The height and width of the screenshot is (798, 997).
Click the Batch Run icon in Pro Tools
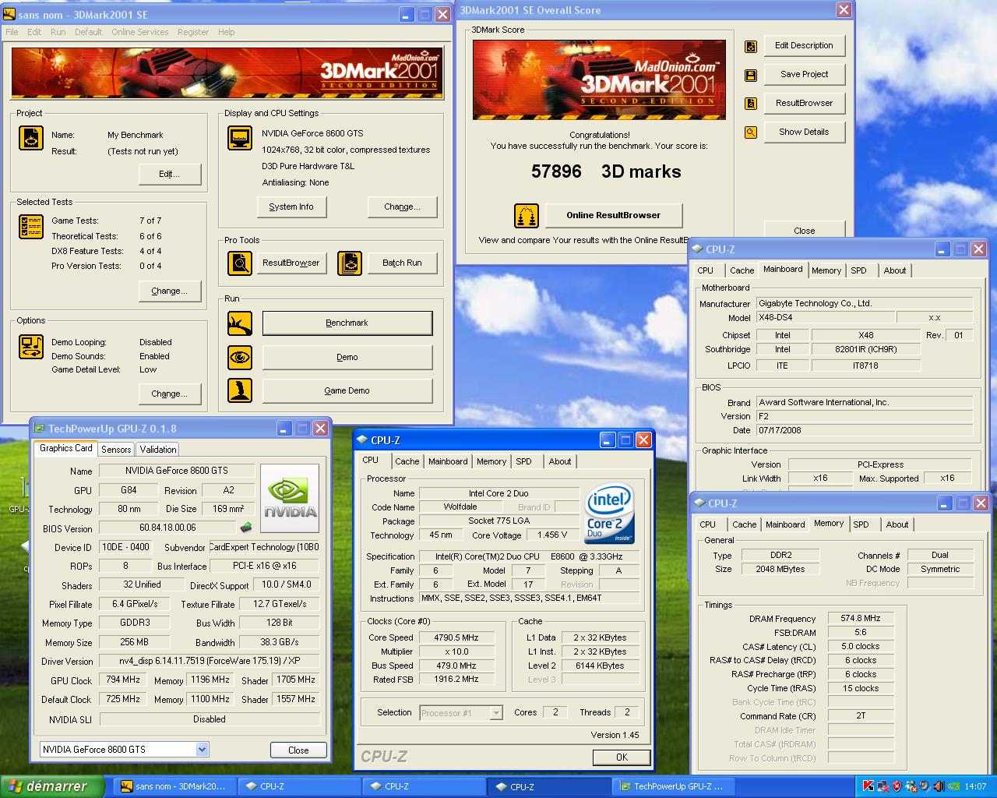[349, 263]
